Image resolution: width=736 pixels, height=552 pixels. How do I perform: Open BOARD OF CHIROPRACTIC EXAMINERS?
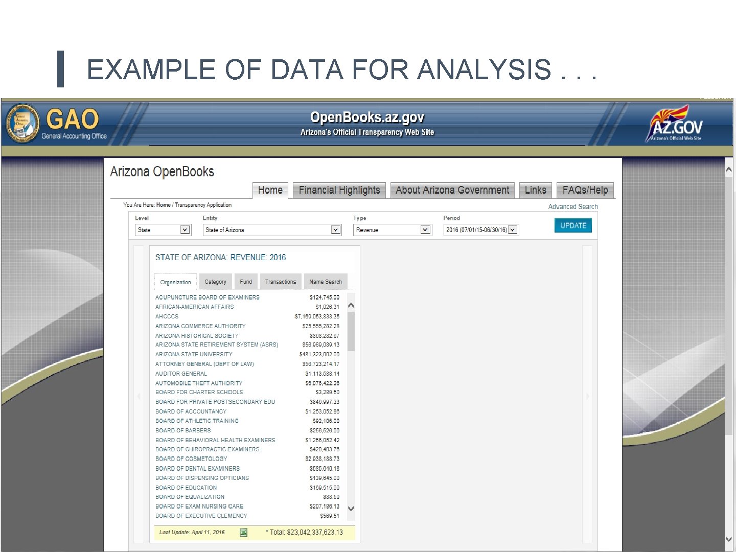[x=207, y=450]
